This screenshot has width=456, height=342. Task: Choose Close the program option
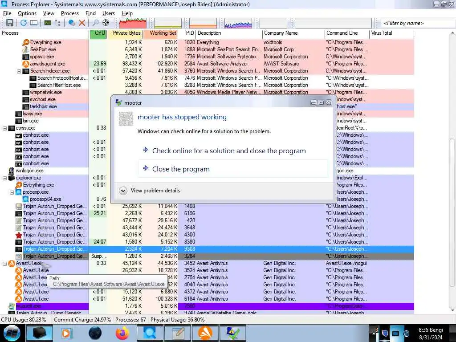tap(233, 169)
